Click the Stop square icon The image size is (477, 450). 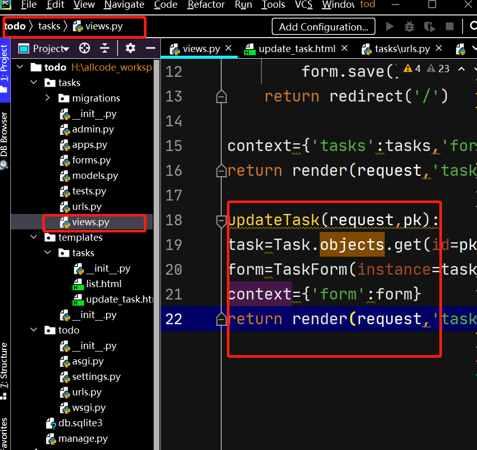[x=450, y=26]
